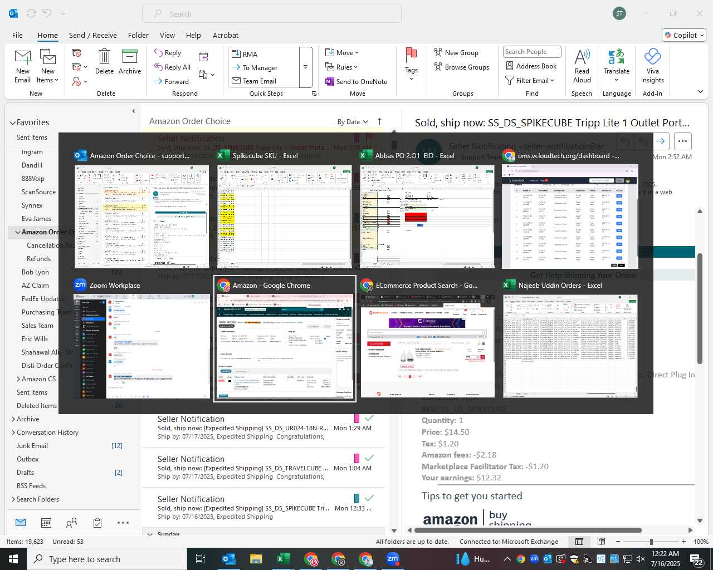Click the reading pane horizontal scrollbar
This screenshot has height=570, width=713.
[527, 530]
